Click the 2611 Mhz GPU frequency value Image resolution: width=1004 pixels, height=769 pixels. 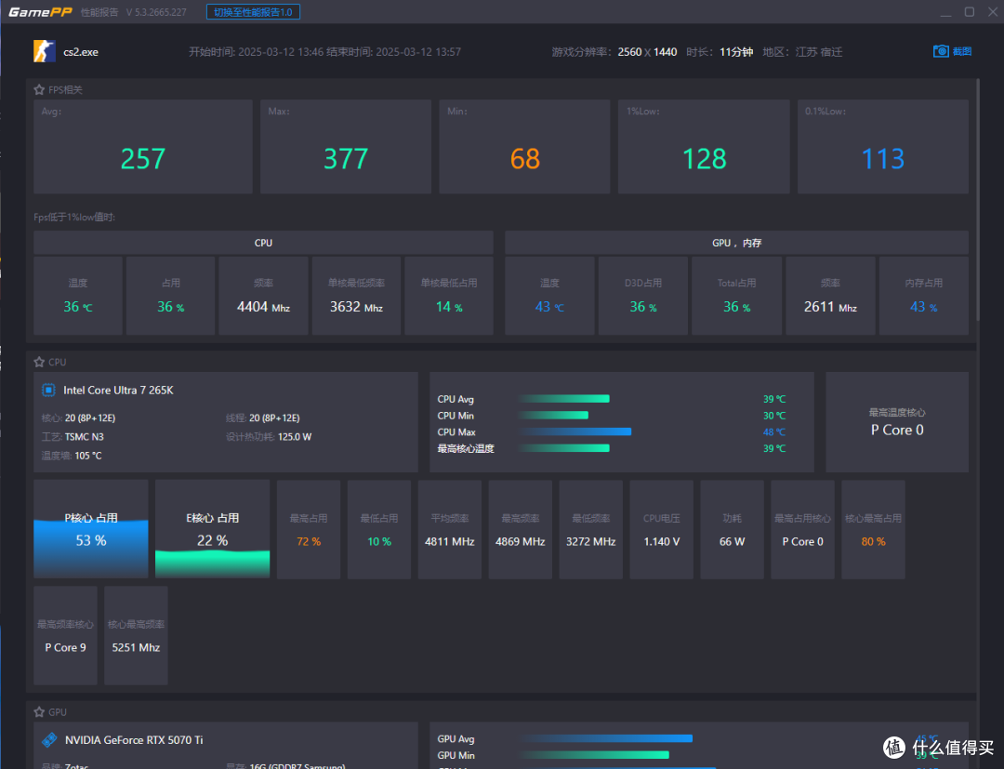[x=830, y=307]
